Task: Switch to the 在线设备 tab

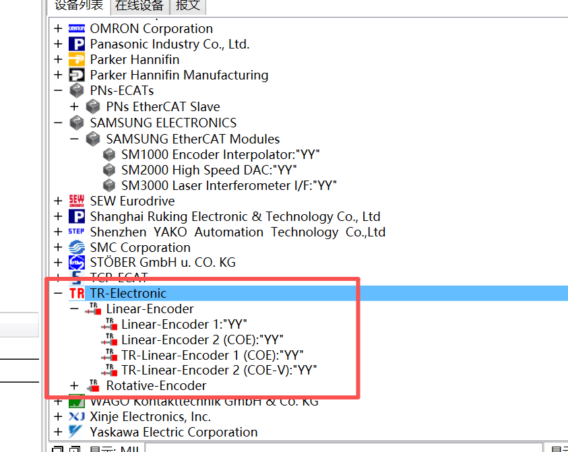Action: (139, 7)
